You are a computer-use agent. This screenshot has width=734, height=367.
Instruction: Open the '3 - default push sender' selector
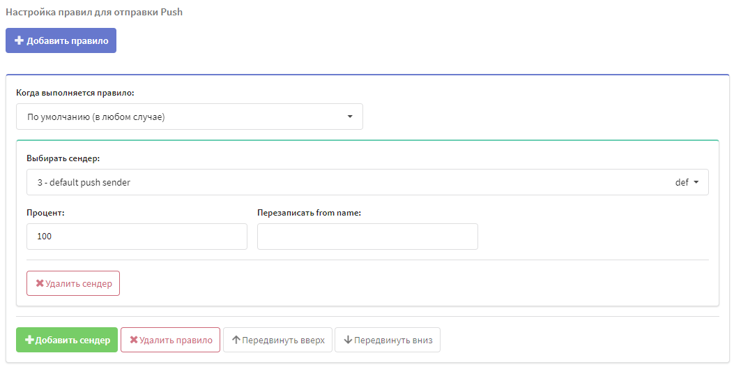367,182
